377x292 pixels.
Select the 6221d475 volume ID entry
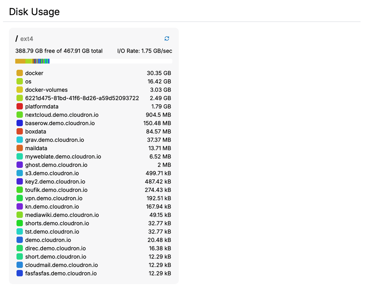(x=82, y=98)
